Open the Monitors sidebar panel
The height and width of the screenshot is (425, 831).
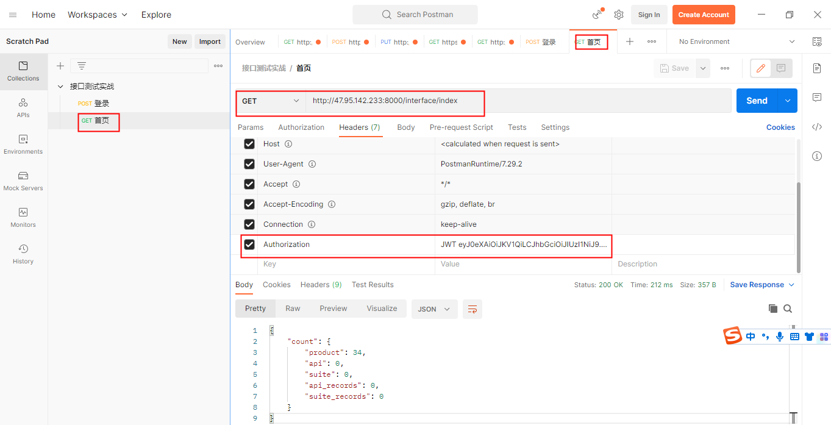pyautogui.click(x=23, y=218)
